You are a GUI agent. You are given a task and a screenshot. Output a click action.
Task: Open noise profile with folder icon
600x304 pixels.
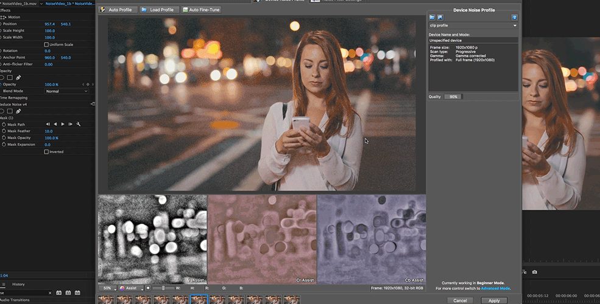coord(432,18)
